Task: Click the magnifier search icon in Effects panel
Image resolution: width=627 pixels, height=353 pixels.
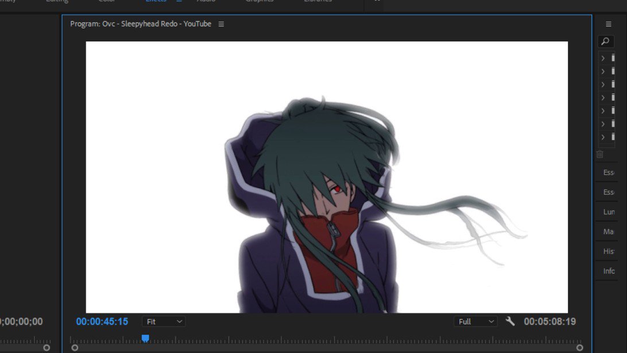Action: point(605,41)
